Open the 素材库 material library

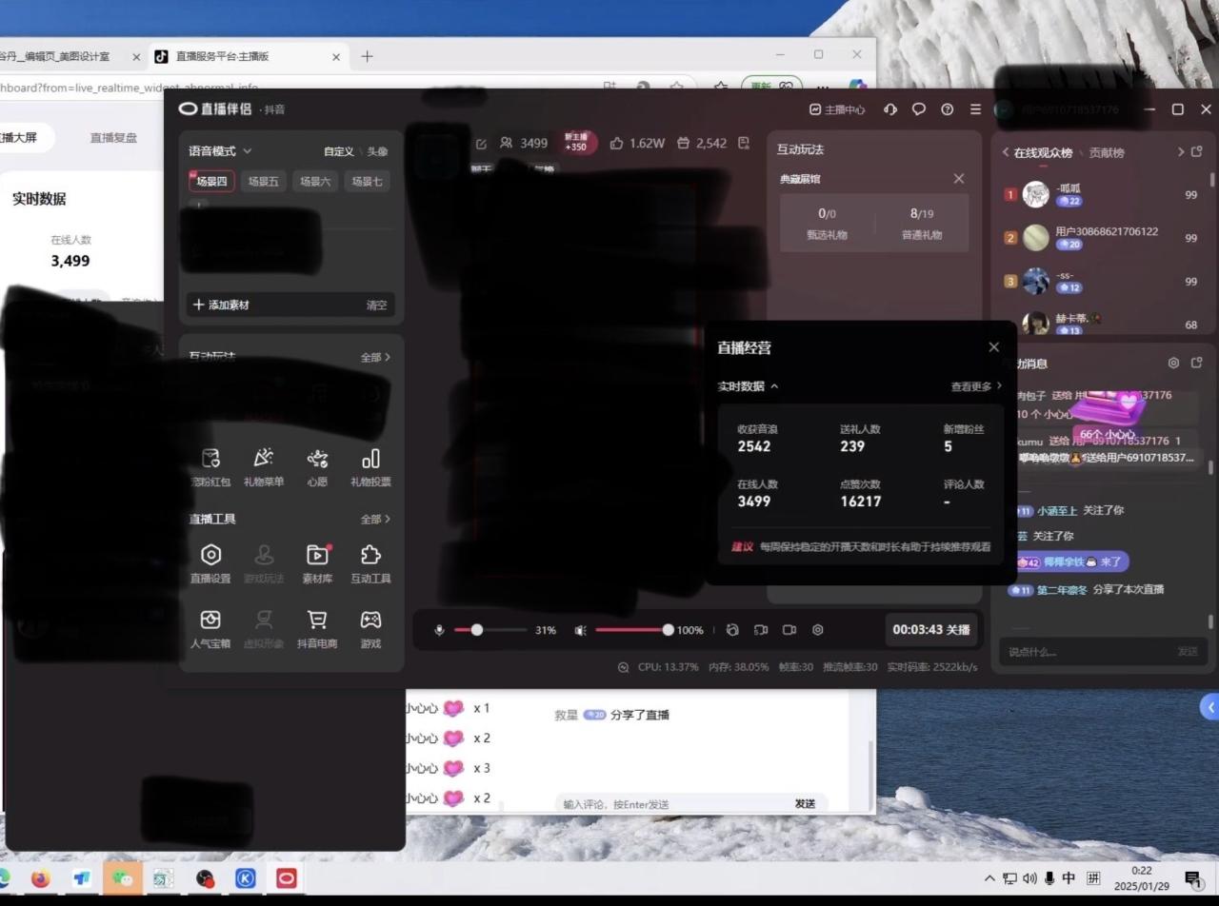(317, 556)
